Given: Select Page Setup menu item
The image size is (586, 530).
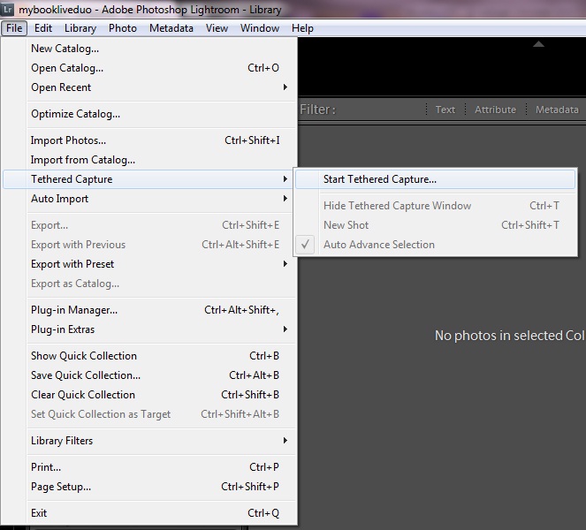Looking at the screenshot, I should click(149, 487).
